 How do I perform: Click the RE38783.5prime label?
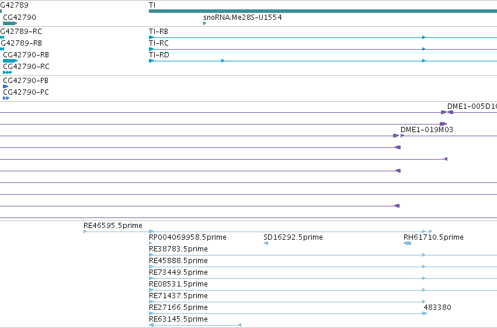[178, 249]
